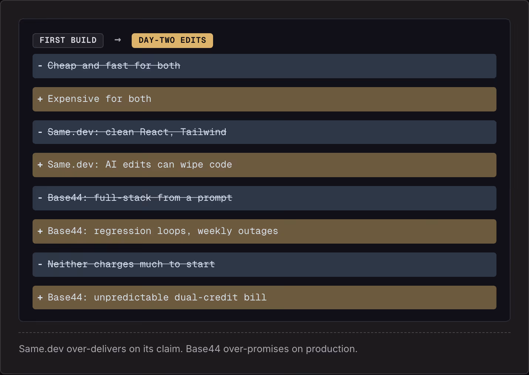Click the struck-through line 'Cheap and fast for both'
The image size is (529, 375).
[x=264, y=66]
